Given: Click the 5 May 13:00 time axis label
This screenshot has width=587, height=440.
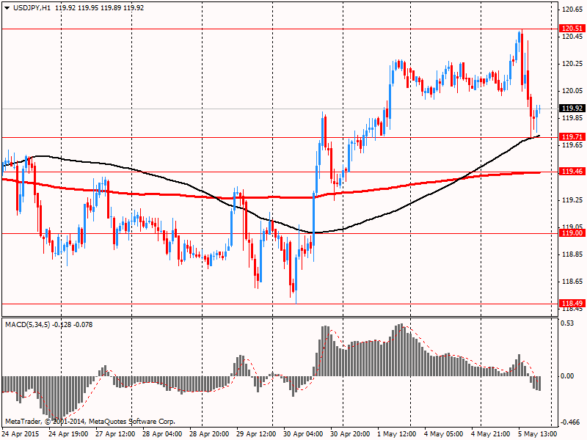Looking at the screenshot, I should (x=538, y=434).
